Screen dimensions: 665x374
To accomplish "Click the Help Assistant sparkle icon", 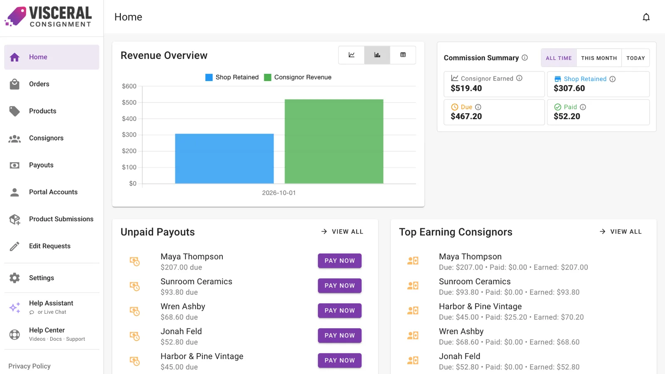I will (15, 308).
